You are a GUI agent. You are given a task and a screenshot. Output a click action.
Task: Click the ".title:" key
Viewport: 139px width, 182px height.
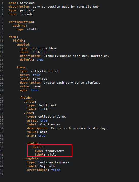pyautogui.click(x=30, y=102)
